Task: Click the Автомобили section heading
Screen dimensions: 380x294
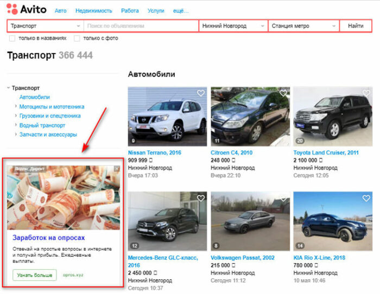Action: (151, 74)
